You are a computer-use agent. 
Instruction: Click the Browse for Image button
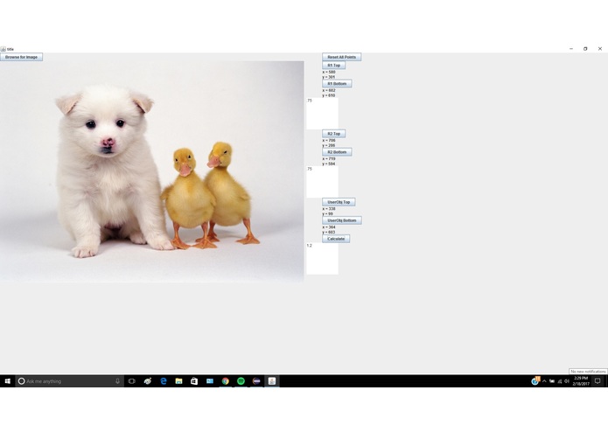(x=21, y=57)
